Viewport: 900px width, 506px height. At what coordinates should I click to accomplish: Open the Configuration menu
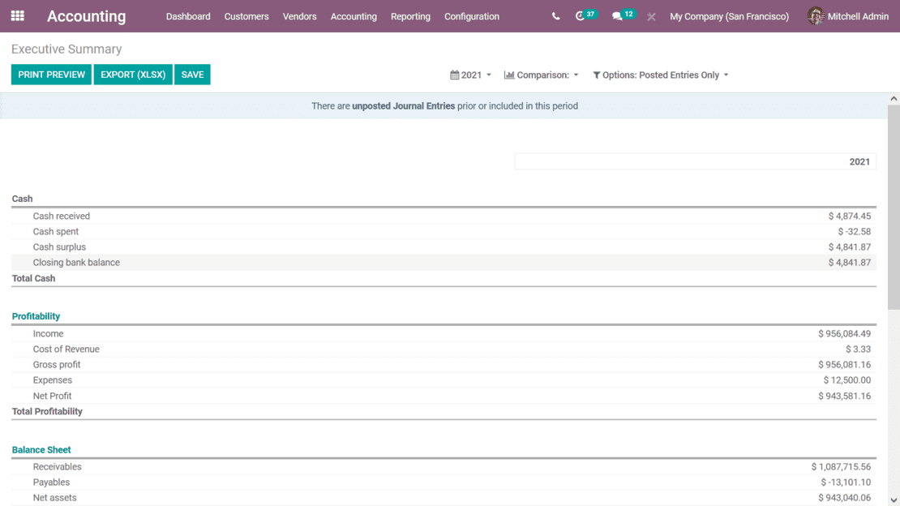click(x=472, y=16)
